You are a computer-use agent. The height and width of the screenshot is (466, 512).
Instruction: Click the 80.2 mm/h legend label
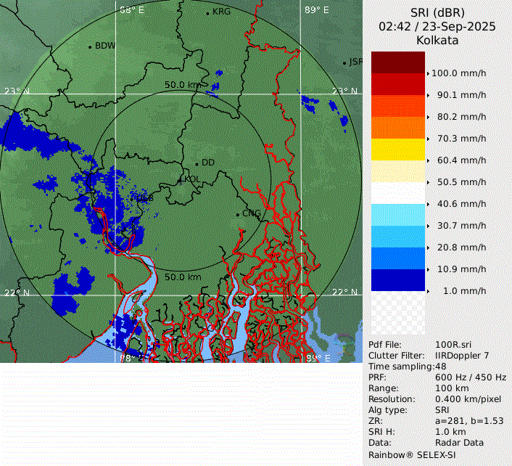[461, 117]
